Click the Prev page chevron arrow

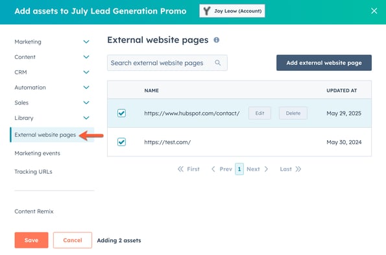(x=213, y=169)
